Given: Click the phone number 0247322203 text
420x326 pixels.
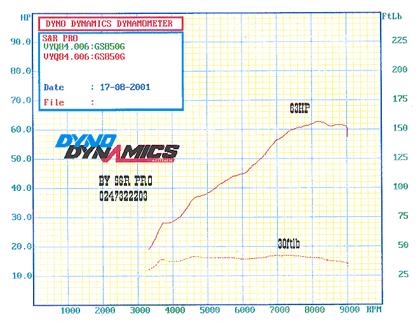Looking at the screenshot, I should 123,197.
